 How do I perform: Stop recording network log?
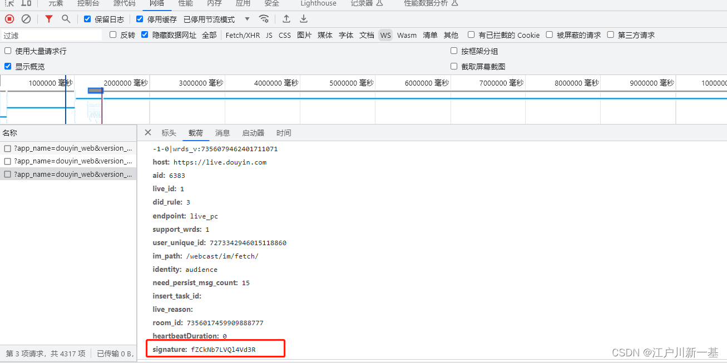(x=8, y=18)
